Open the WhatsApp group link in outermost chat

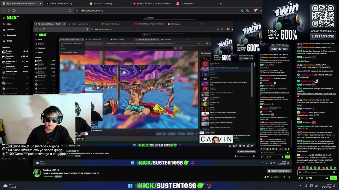click(x=316, y=95)
